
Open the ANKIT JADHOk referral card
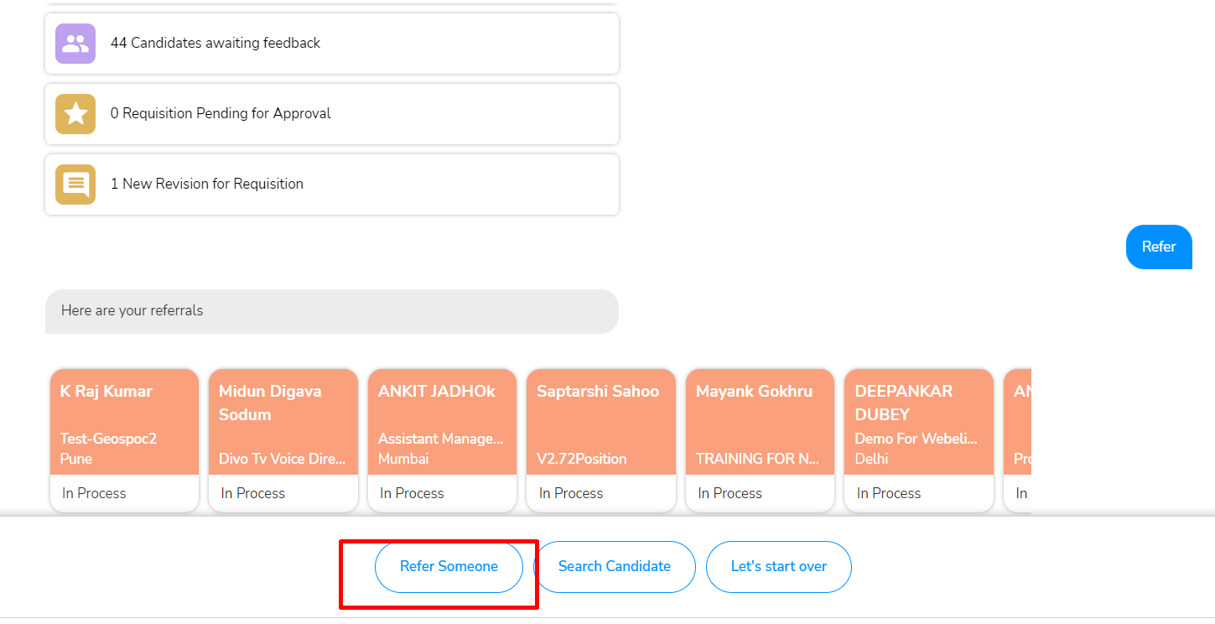(x=443, y=440)
